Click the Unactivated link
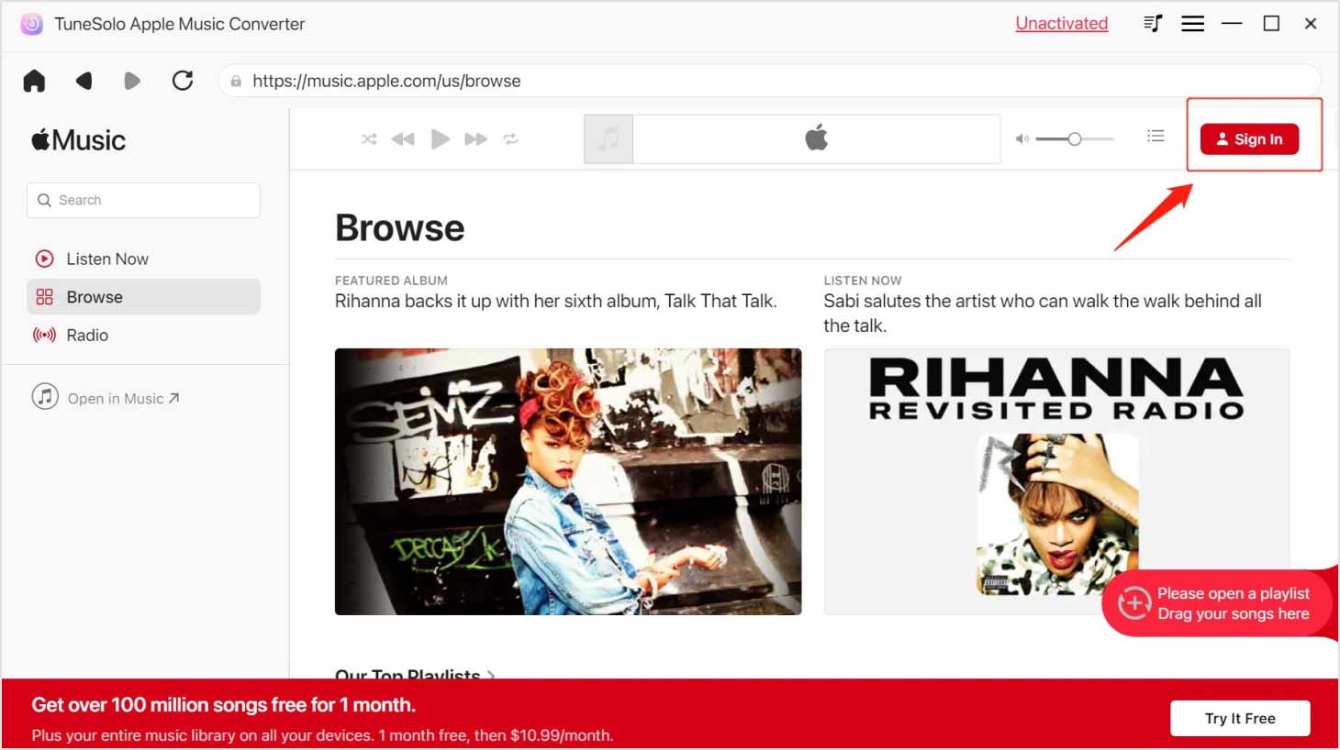Image resolution: width=1340 pixels, height=750 pixels. pos(1061,24)
